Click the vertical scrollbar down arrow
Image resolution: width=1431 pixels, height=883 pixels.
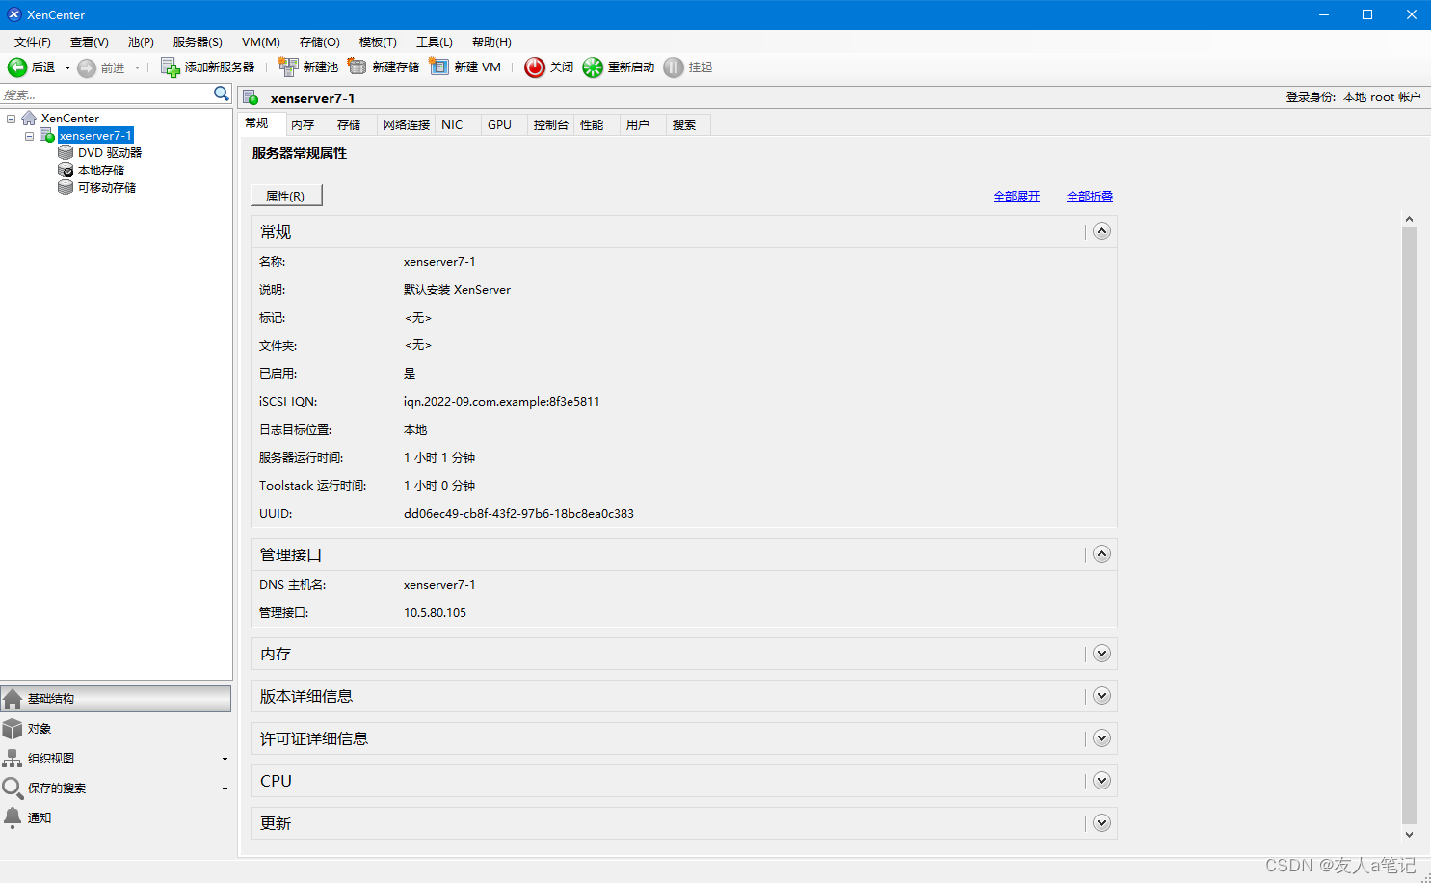[1409, 835]
